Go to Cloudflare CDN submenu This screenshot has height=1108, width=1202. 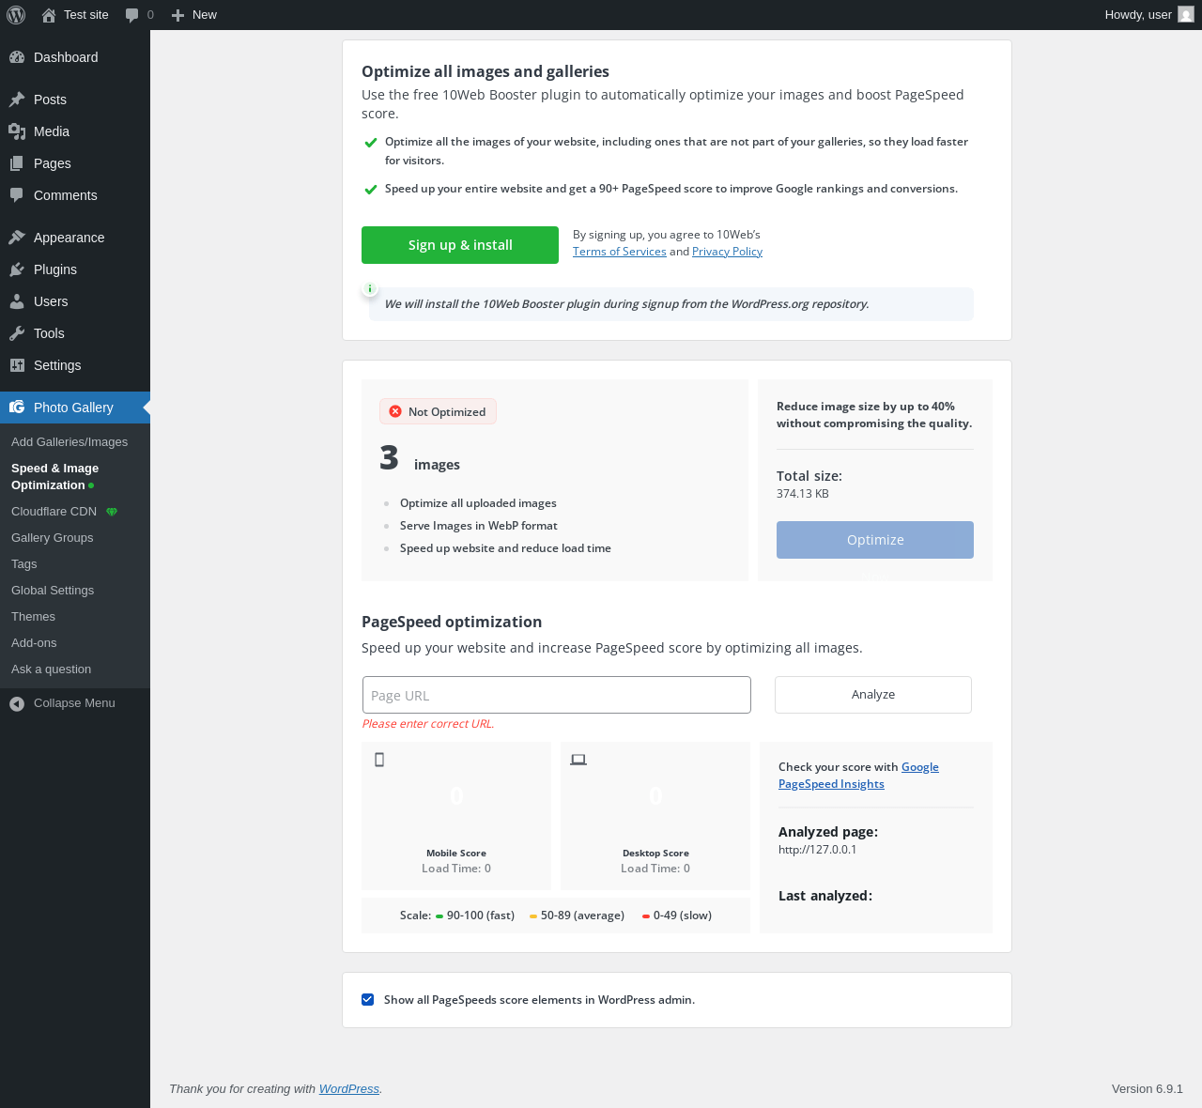click(x=54, y=512)
